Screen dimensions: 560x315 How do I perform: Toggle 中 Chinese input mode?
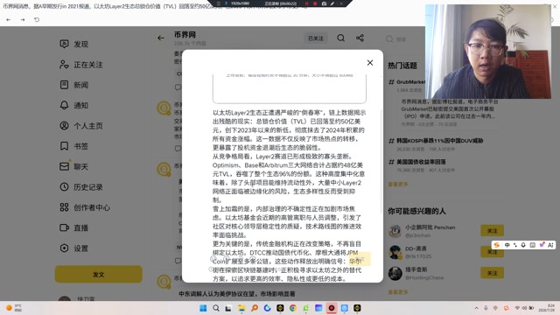(x=507, y=245)
